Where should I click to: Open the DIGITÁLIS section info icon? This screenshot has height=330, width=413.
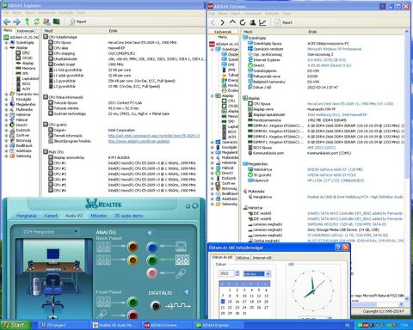[x=187, y=292]
